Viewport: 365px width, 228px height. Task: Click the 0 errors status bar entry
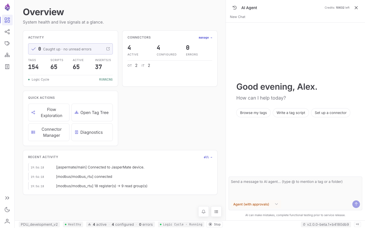[146, 224]
